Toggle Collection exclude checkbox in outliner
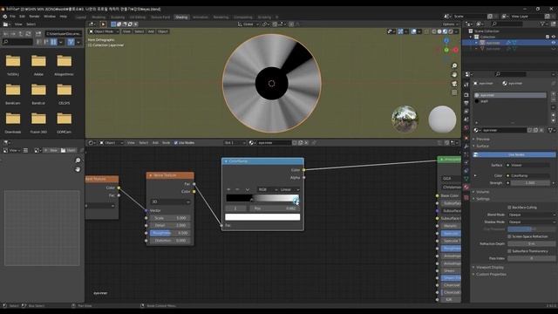The height and width of the screenshot is (314, 558). (548, 37)
